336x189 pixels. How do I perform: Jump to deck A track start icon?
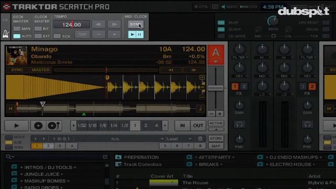click(x=10, y=109)
